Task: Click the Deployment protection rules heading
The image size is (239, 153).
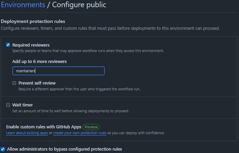Action: pyautogui.click(x=33, y=22)
